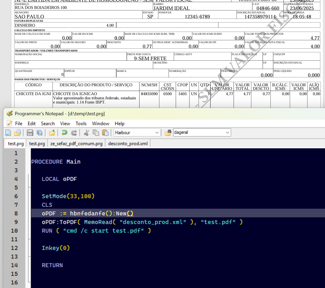Click the Paste clipboard icon
The height and width of the screenshot is (288, 325).
point(105,133)
